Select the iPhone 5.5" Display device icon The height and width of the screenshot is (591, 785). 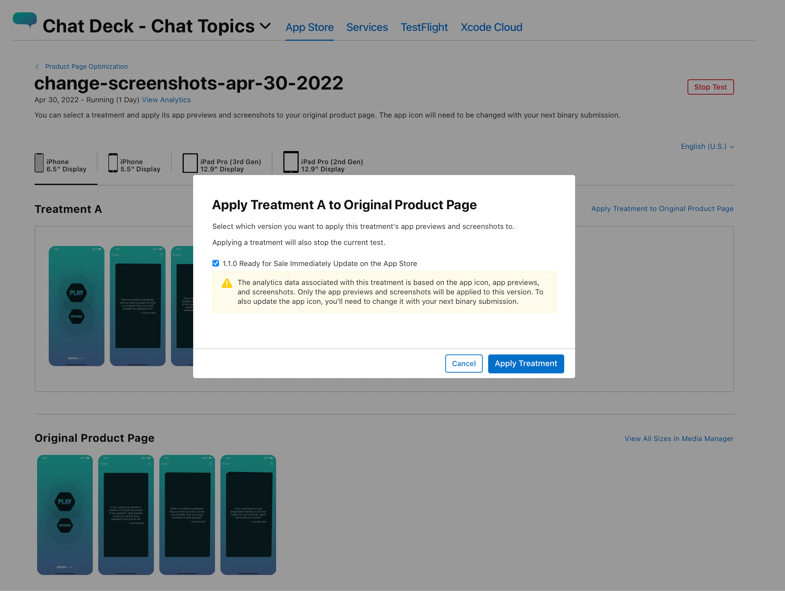[113, 162]
